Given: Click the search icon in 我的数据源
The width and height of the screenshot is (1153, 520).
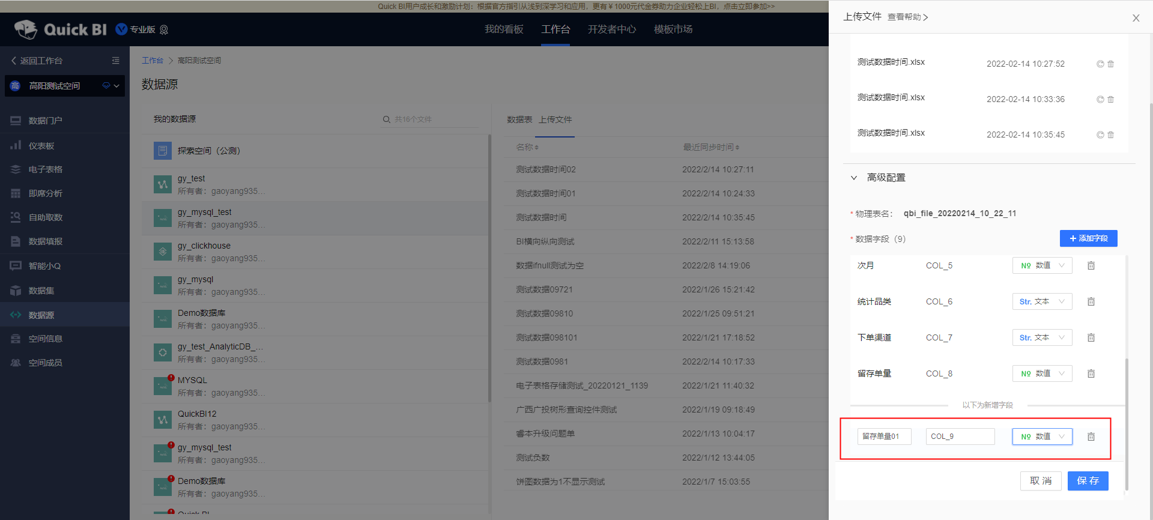Looking at the screenshot, I should coord(387,119).
